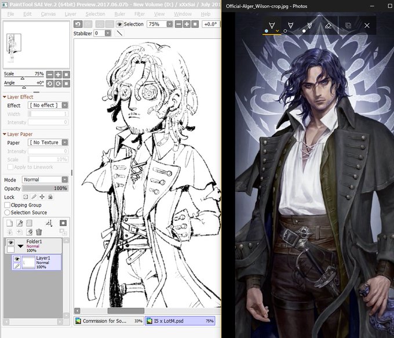Click the rotation angle field +0.0°
The height and width of the screenshot is (338, 394).
(210, 24)
